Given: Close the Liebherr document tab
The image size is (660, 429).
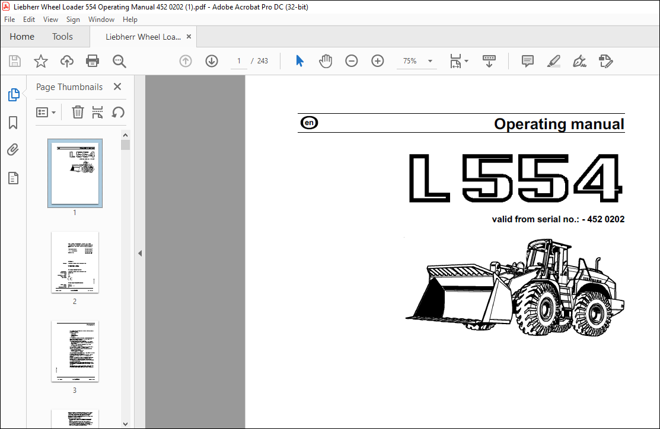Looking at the screenshot, I should click(189, 37).
